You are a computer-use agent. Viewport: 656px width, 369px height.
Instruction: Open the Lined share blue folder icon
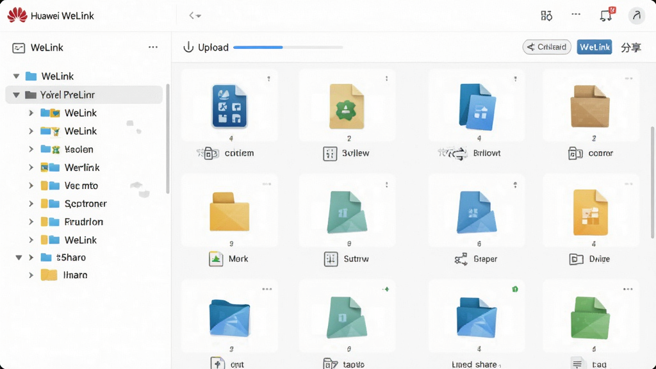tap(477, 318)
